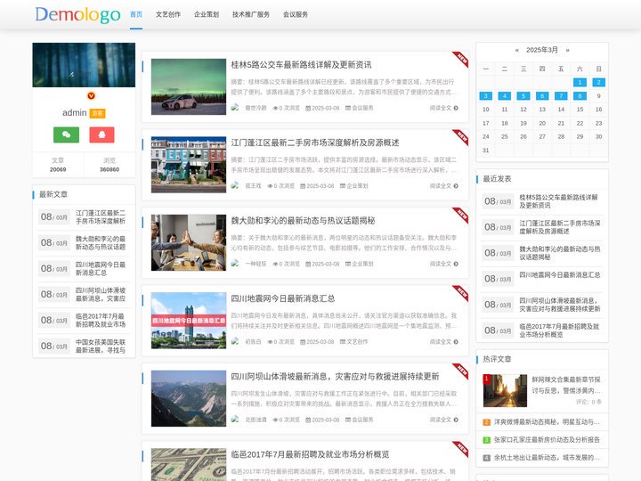Click the 浏览 360860 count in profile
This screenshot has width=641, height=481.
[110, 165]
